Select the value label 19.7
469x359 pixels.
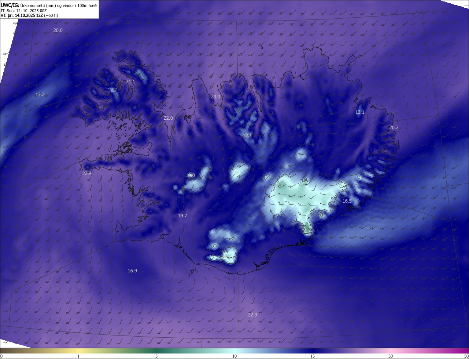click(x=182, y=216)
